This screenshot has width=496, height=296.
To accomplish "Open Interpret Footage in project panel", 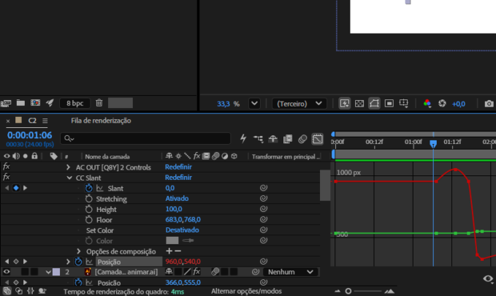I will tap(6, 103).
